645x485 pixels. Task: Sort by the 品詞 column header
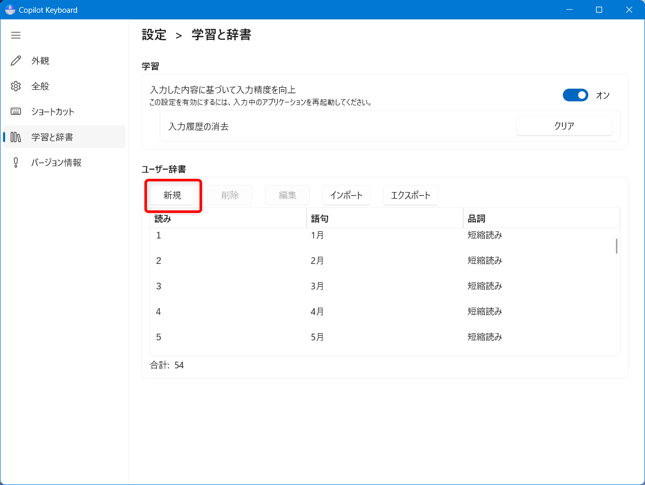(x=541, y=218)
